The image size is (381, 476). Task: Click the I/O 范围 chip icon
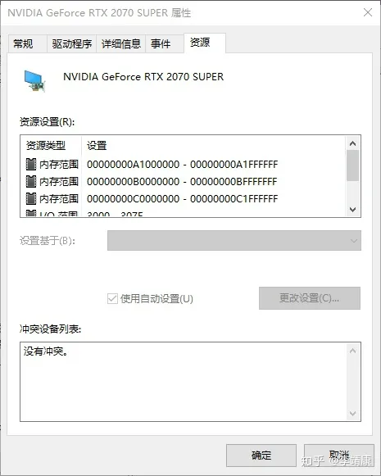tap(31, 213)
